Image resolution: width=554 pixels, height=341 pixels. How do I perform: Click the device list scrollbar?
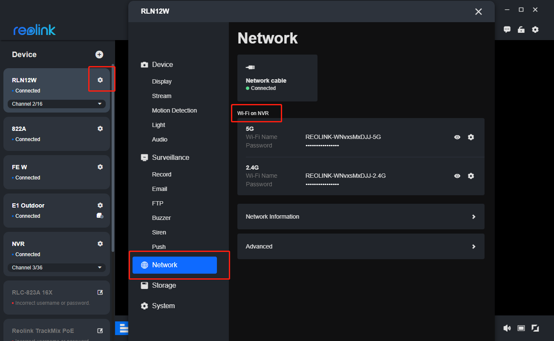pyautogui.click(x=113, y=158)
